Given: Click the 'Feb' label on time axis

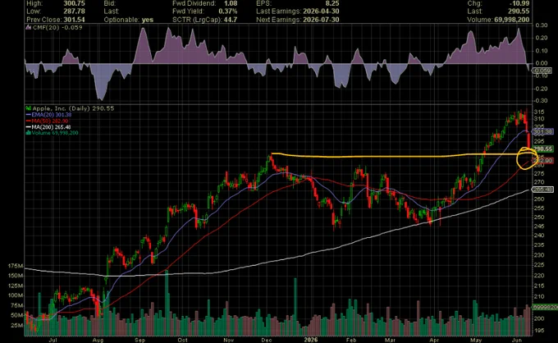Looking at the screenshot, I should pyautogui.click(x=351, y=341).
